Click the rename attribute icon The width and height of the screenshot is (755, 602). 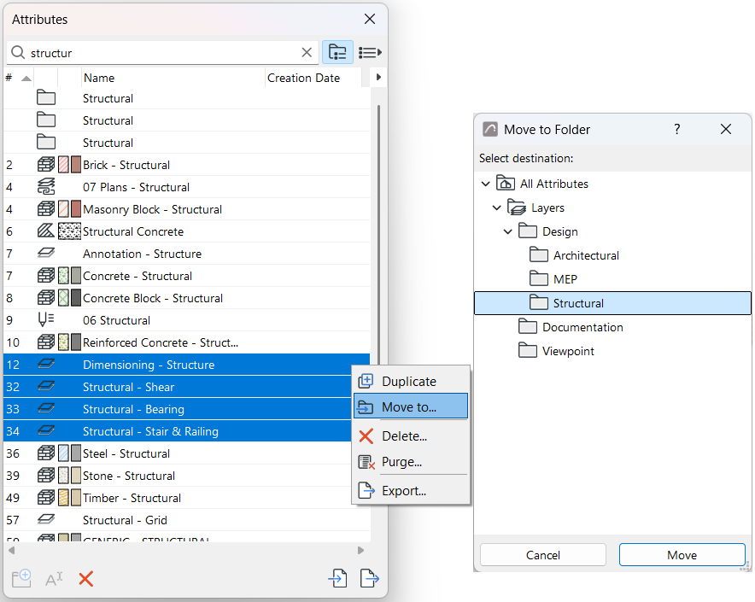click(54, 578)
